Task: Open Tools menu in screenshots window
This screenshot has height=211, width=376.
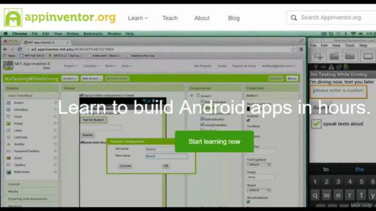Action: tap(350, 46)
